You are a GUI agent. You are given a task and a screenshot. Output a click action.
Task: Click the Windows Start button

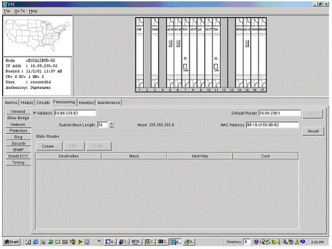[x=12, y=242]
